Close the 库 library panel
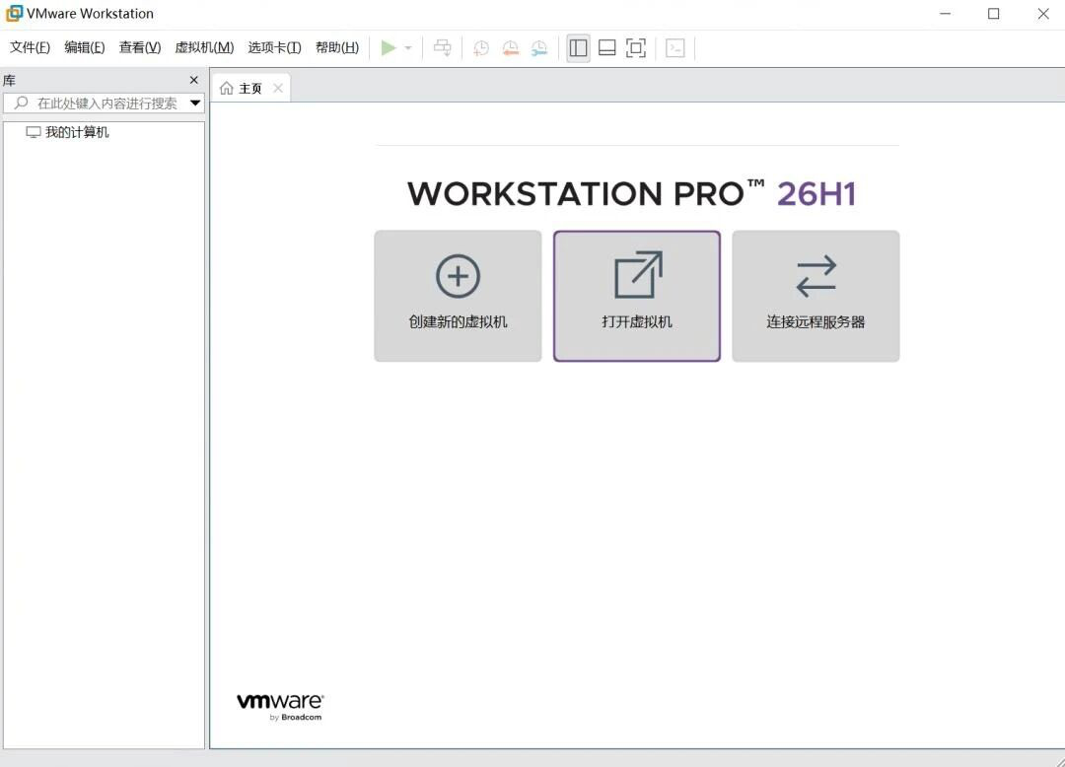The height and width of the screenshot is (767, 1065). point(194,80)
